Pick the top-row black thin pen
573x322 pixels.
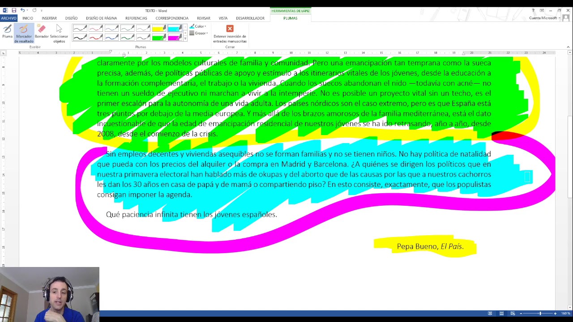80,29
